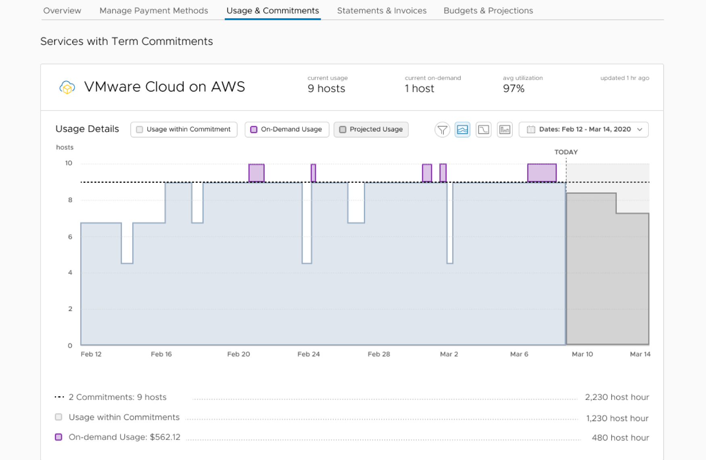
Task: Open Manage Payment Methods tab
Action: click(154, 10)
